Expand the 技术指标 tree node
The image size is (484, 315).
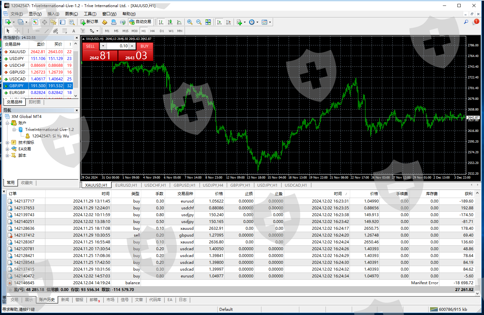7,143
